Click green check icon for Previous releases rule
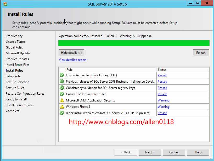This screenshot has width=214, height=161. coord(62,81)
